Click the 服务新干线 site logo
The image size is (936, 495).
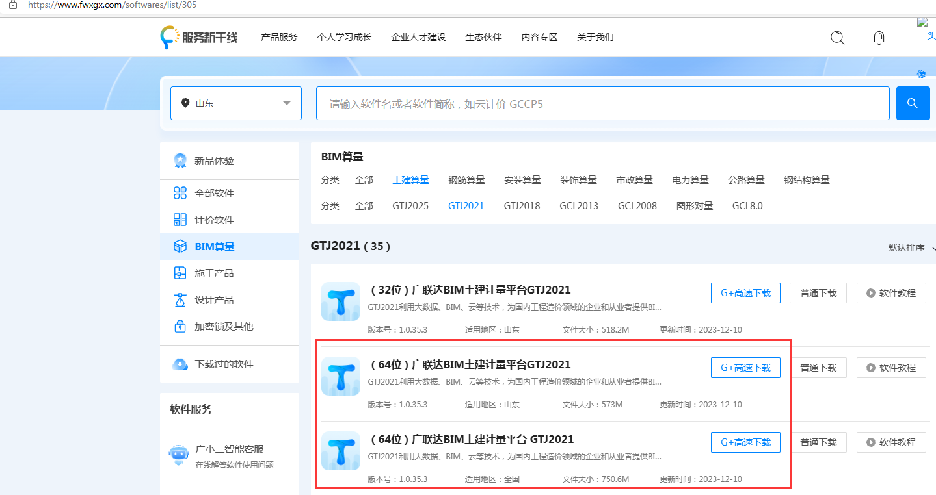click(199, 37)
